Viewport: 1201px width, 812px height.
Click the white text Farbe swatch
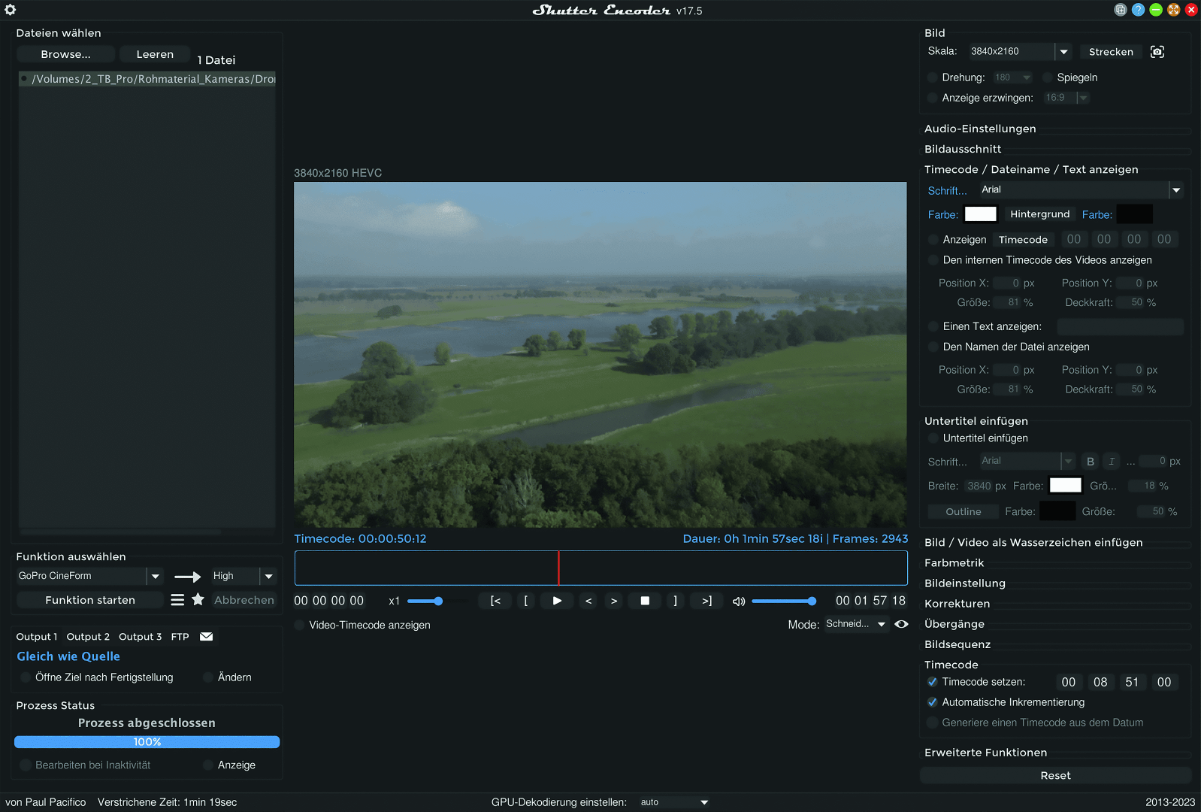click(981, 214)
